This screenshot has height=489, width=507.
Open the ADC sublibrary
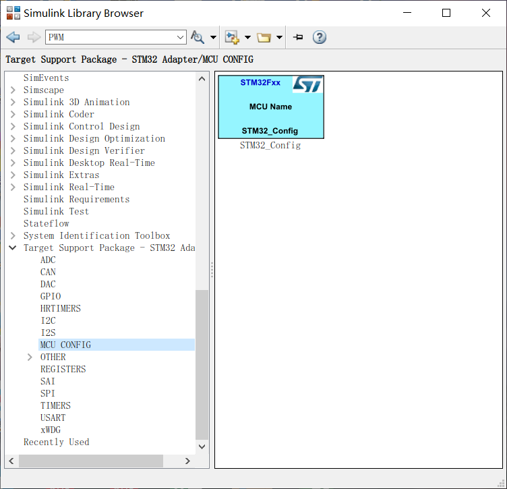coord(48,260)
